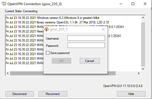Click the horizontal scrollbar thumb in log

(63, 73)
